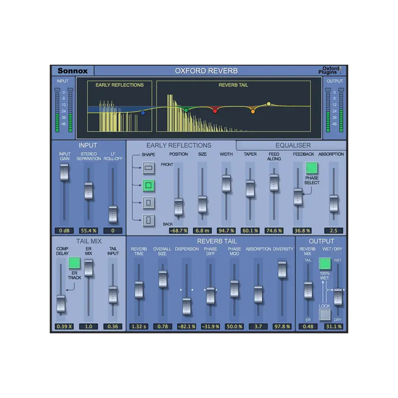Click the ER Mix value 1.0
This screenshot has height=398, width=398.
89,327
